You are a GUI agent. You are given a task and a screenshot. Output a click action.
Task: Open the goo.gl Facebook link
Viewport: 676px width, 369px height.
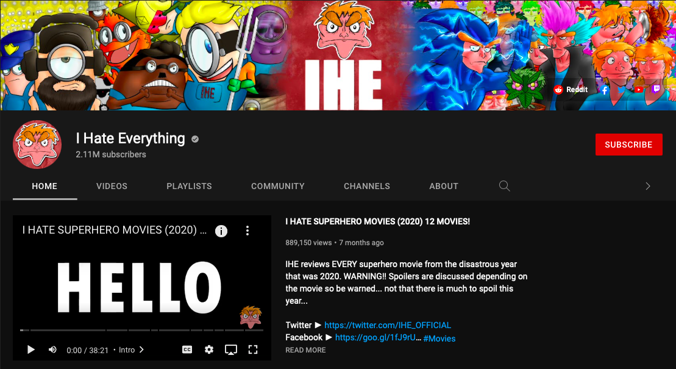pyautogui.click(x=378, y=337)
